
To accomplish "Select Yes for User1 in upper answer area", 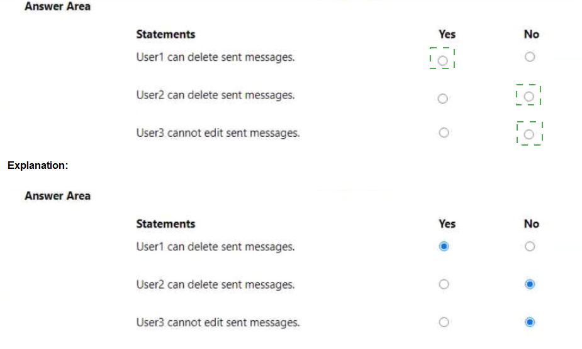I will tap(443, 60).
